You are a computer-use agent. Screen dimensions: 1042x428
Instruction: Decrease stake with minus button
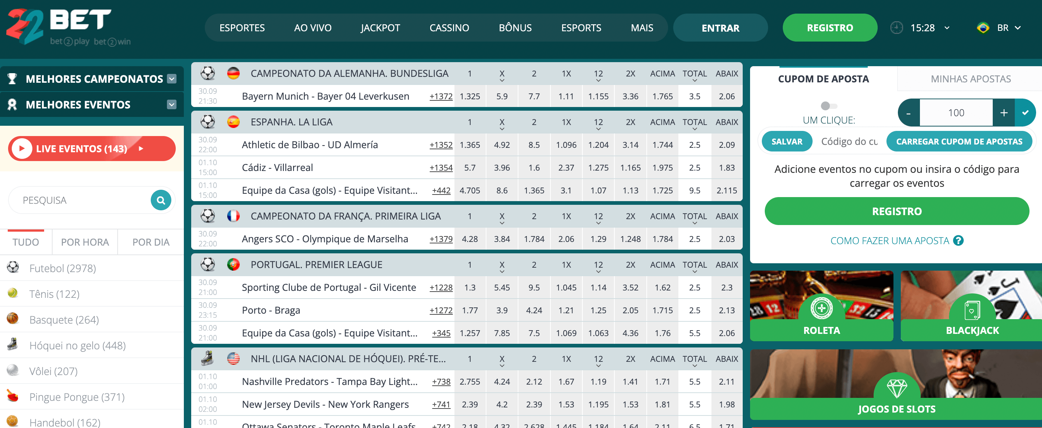pyautogui.click(x=909, y=113)
